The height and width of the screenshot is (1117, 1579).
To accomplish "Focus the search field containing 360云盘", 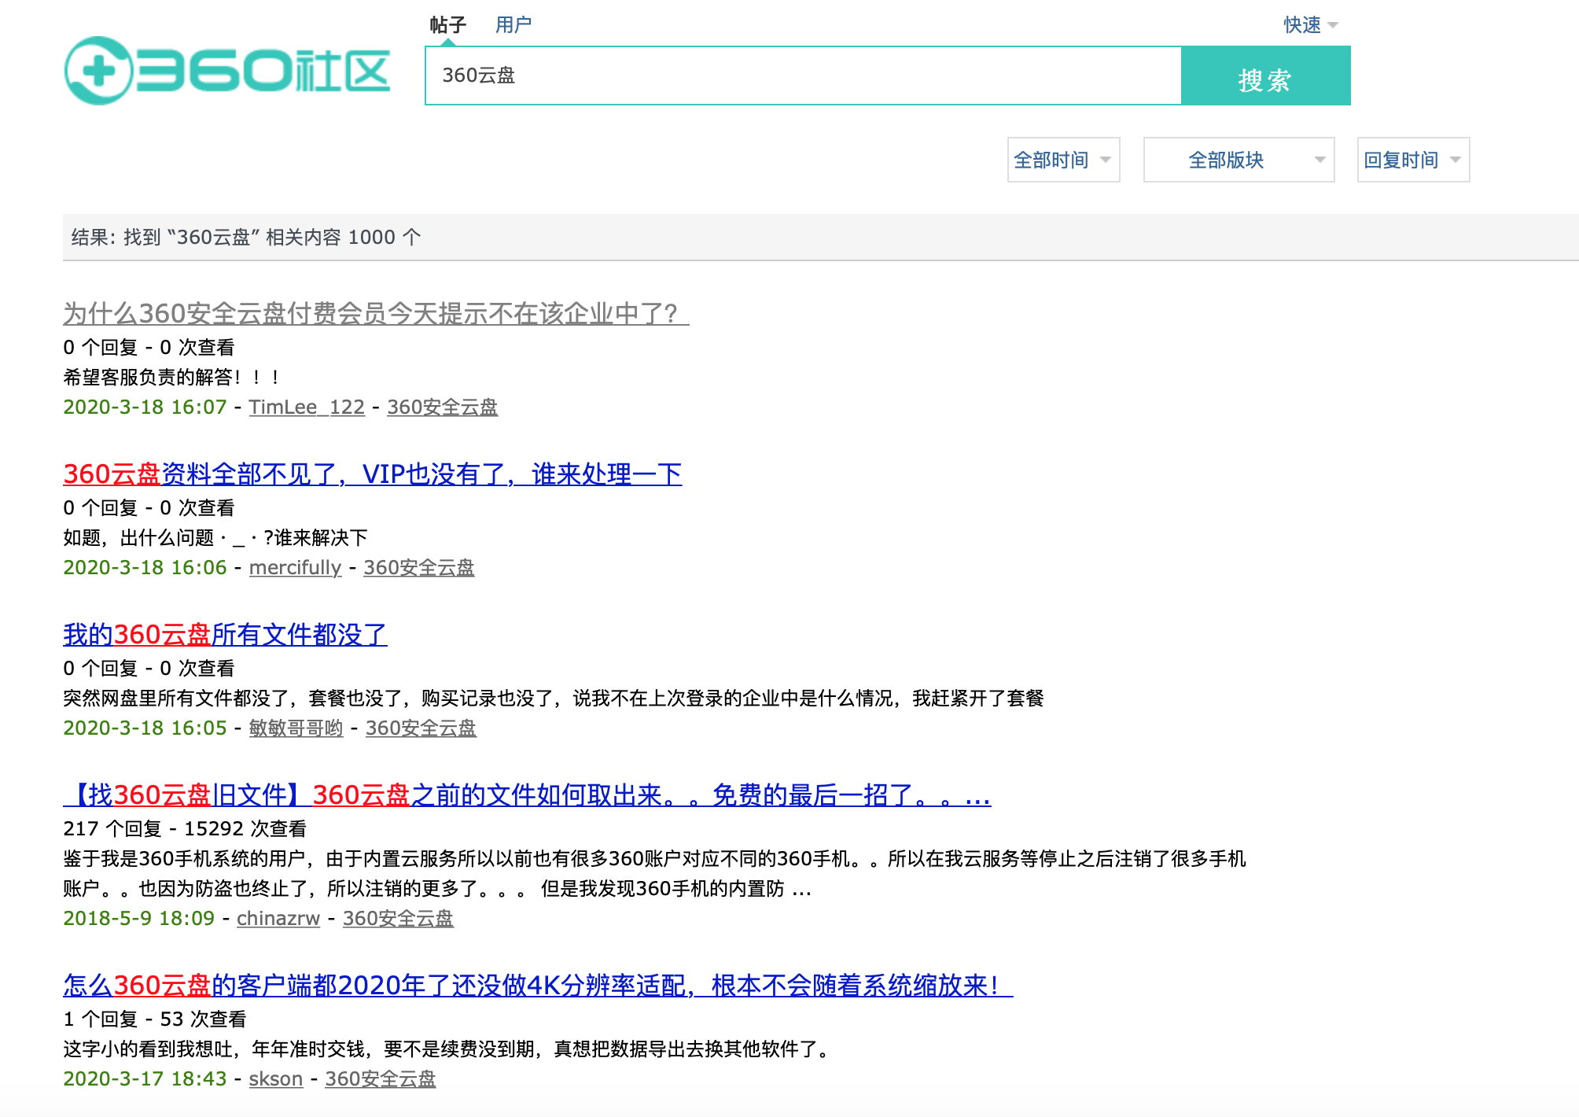I will pyautogui.click(x=803, y=76).
